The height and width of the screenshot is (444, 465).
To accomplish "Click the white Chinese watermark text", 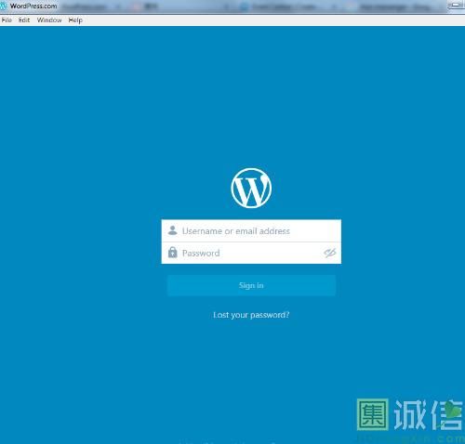I will [x=429, y=414].
